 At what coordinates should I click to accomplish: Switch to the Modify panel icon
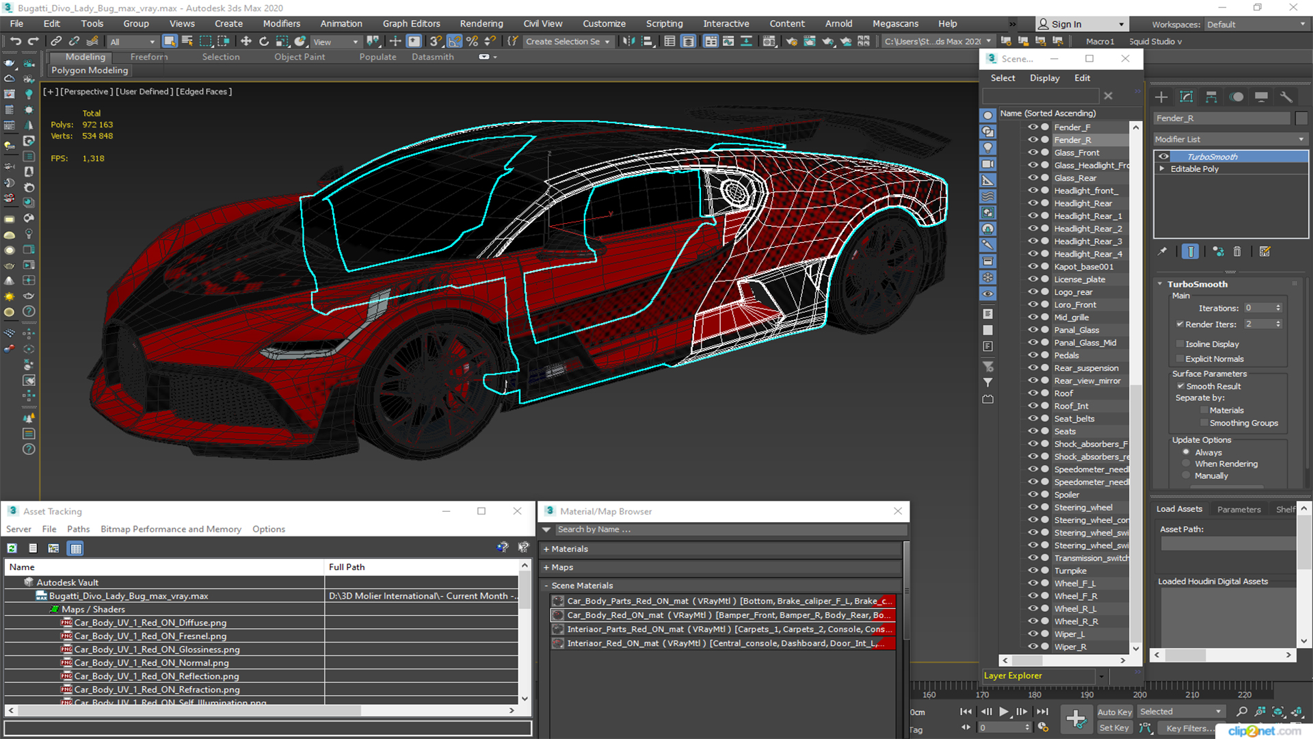click(1186, 96)
